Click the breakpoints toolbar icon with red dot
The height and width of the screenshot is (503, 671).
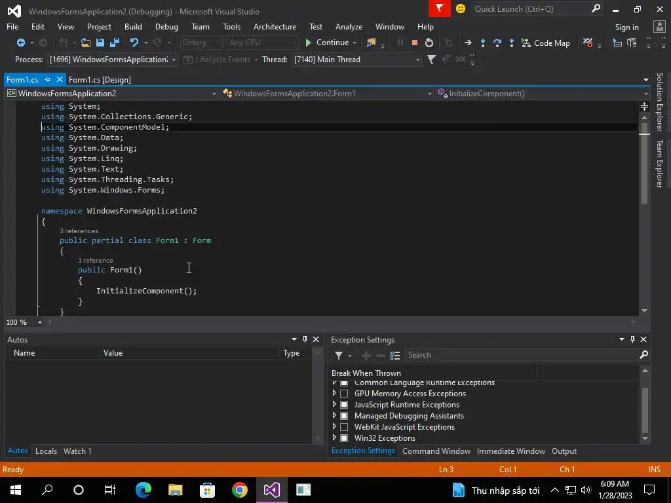588,43
